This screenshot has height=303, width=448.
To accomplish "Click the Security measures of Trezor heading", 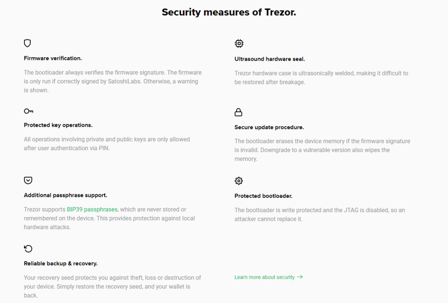I will [229, 12].
